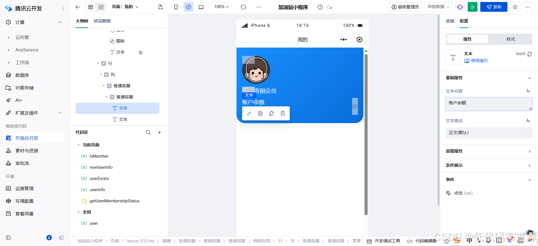Collapse the 行 tree node

point(98,64)
